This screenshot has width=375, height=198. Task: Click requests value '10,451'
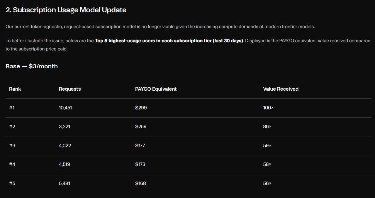pos(65,108)
